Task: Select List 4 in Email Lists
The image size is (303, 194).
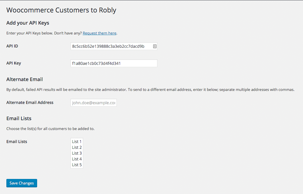Action: [x=77, y=159]
